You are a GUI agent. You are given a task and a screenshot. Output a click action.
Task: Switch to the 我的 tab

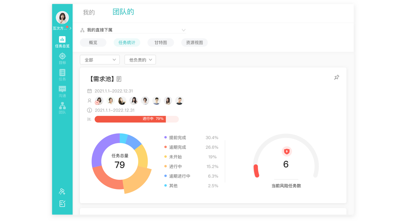coord(89,12)
